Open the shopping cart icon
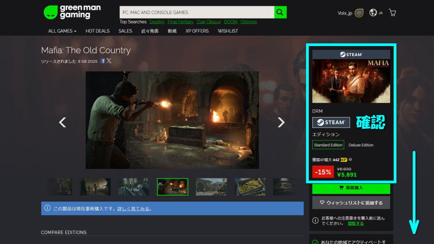 (392, 13)
